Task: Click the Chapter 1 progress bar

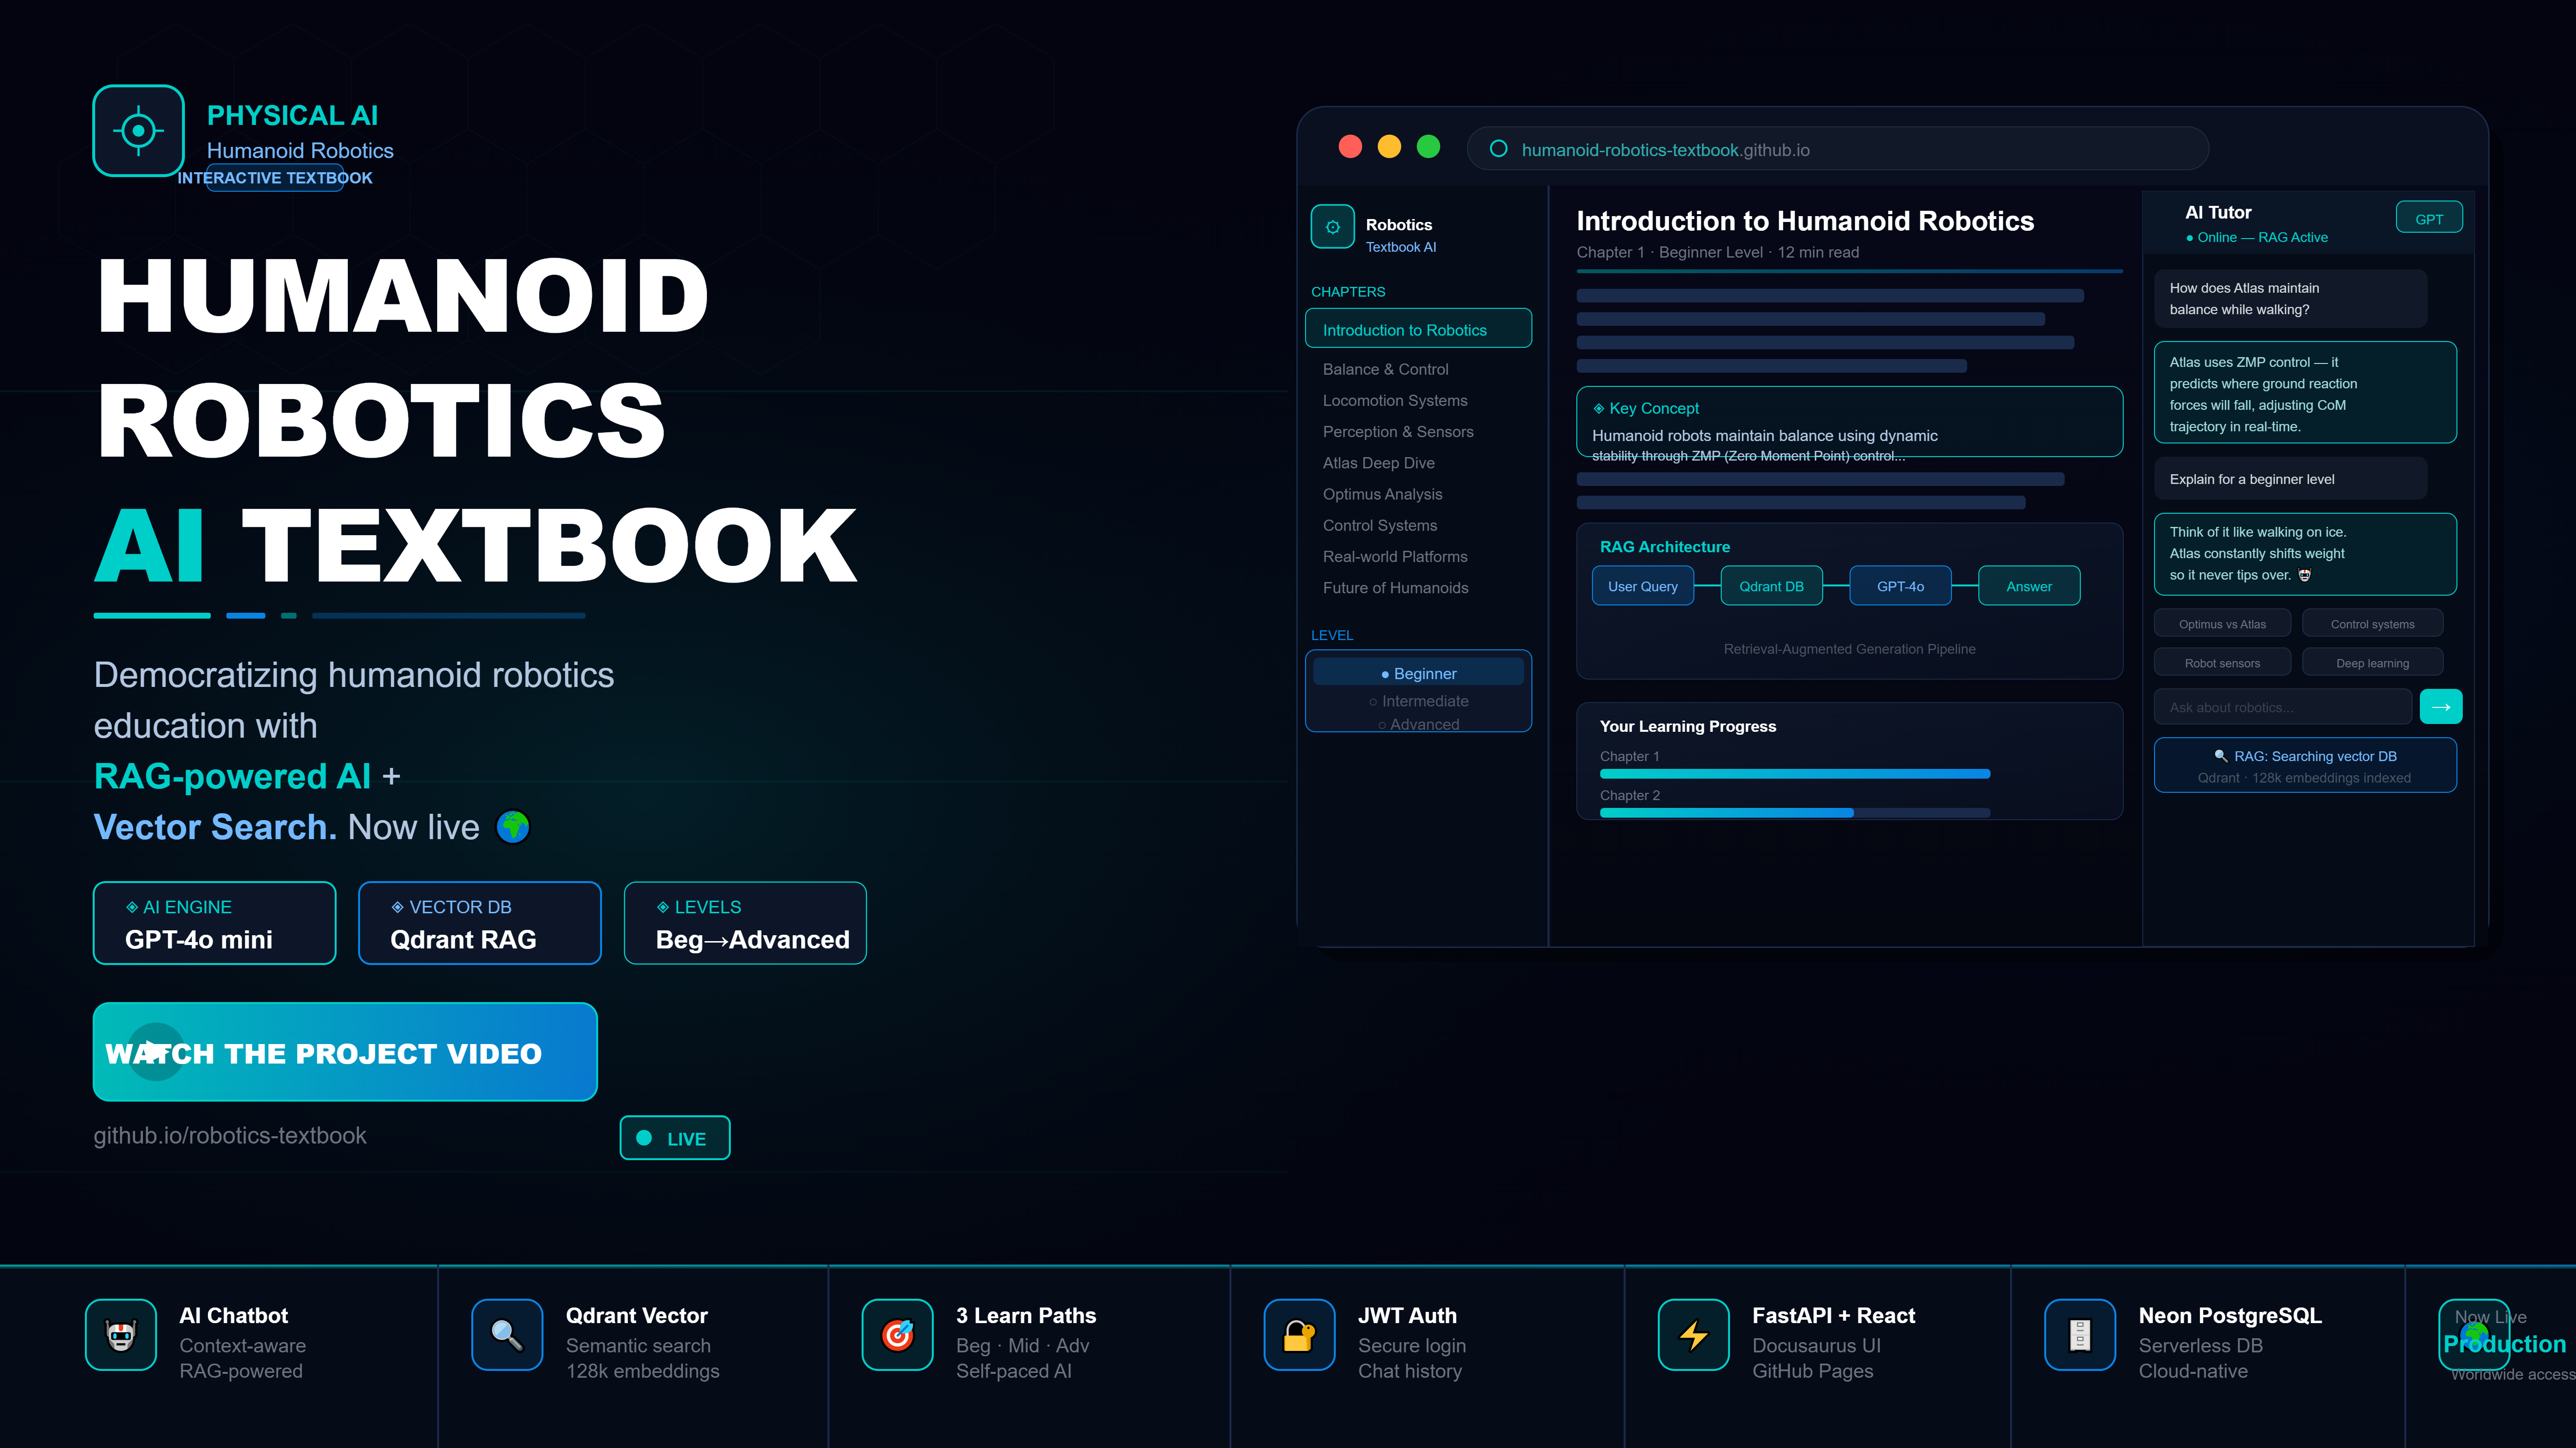Action: pyautogui.click(x=1795, y=774)
